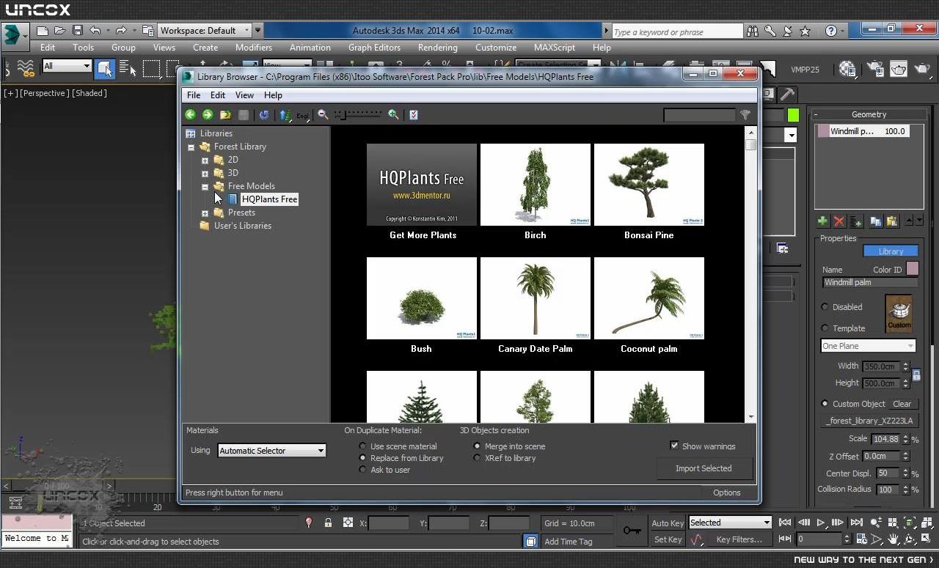The height and width of the screenshot is (568, 939).
Task: Click the Color ID swatch
Action: pyautogui.click(x=912, y=269)
